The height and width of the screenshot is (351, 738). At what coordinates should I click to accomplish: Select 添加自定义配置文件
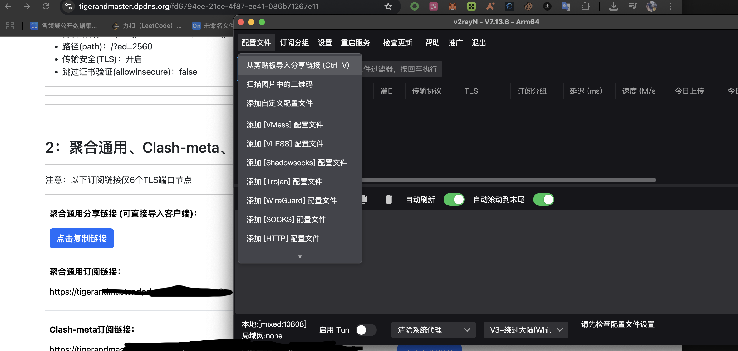tap(300, 103)
